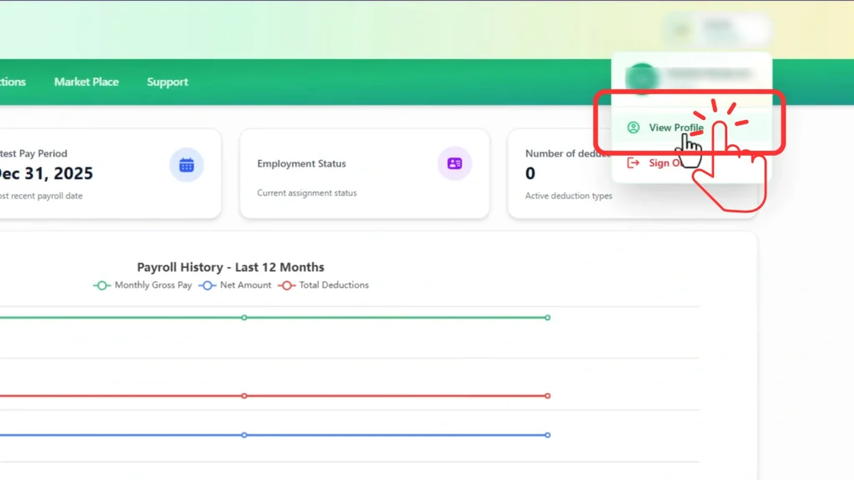The width and height of the screenshot is (854, 480).
Task: Click the middle green gross pay data point
Action: pyautogui.click(x=244, y=317)
